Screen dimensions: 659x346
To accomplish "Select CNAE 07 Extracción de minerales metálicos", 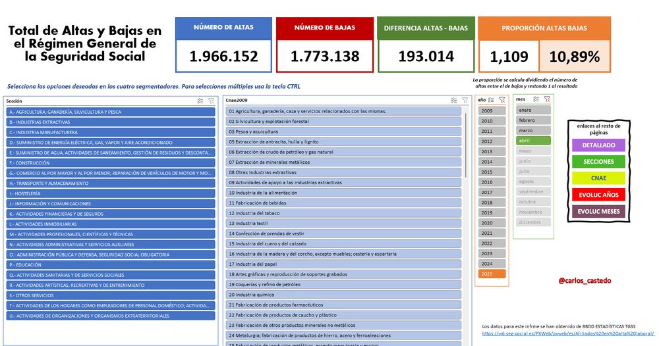I will pos(343,162).
